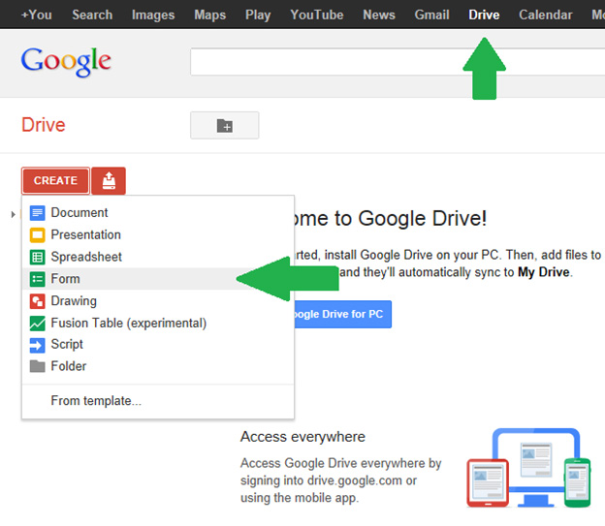Image resolution: width=605 pixels, height=526 pixels.
Task: Click the Google logo
Action: [x=66, y=61]
